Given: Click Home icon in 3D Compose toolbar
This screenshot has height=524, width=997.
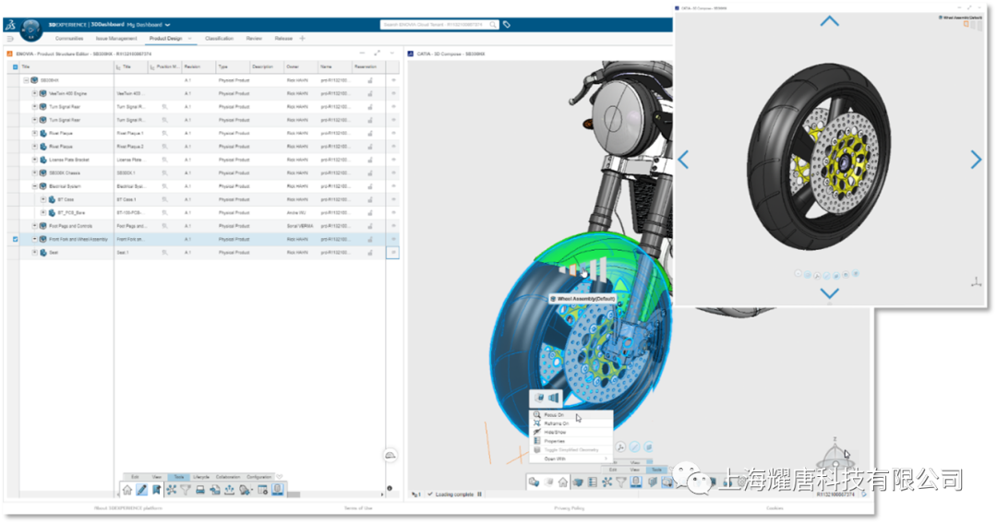Looking at the screenshot, I should [x=563, y=482].
